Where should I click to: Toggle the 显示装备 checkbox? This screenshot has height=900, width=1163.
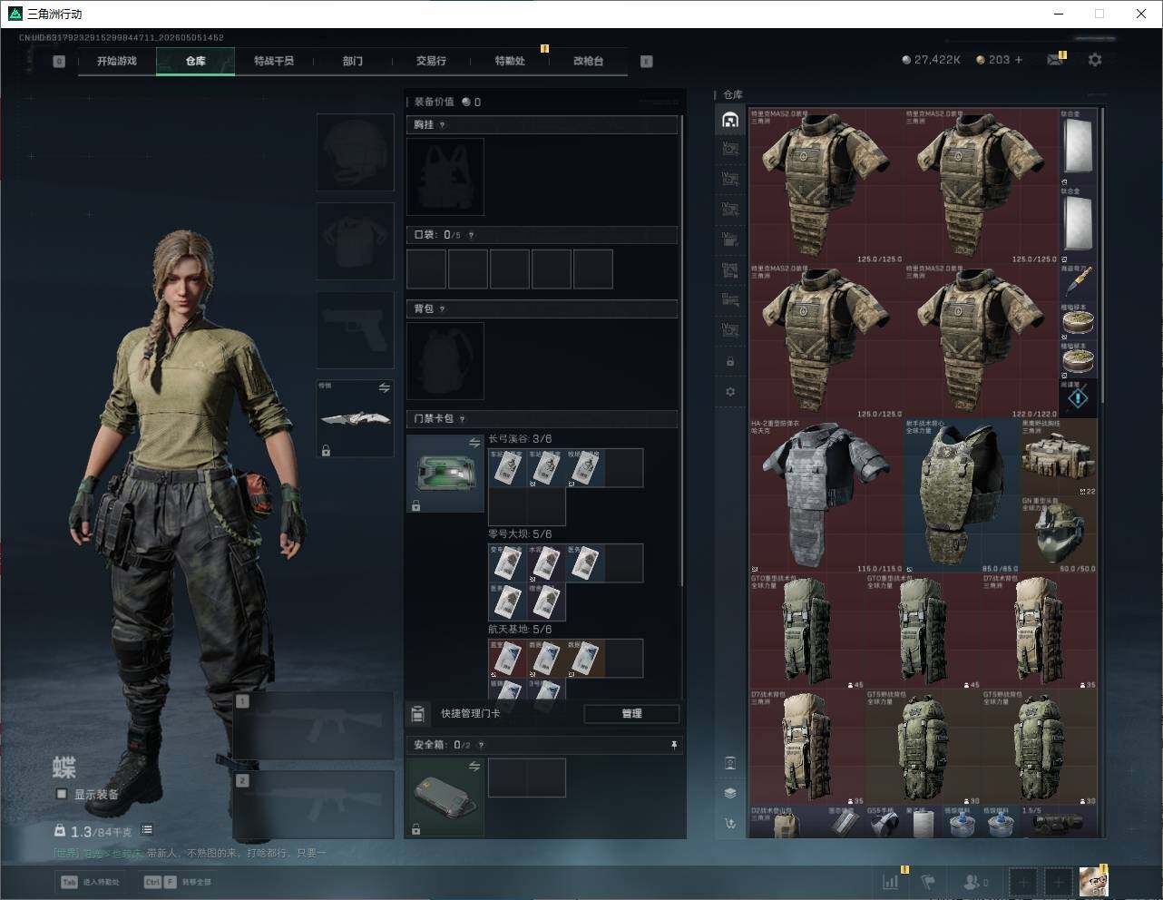(x=62, y=794)
